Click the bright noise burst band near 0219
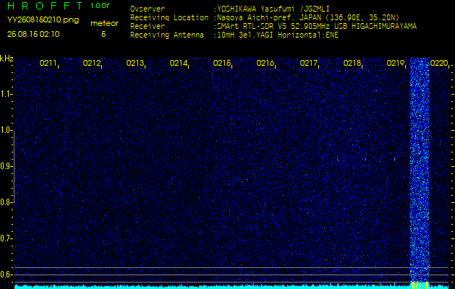The height and width of the screenshot is (289, 455). 420,170
